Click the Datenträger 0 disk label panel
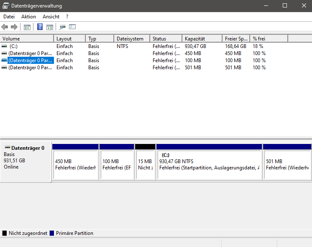Image resolution: width=312 pixels, height=247 pixels. (26, 162)
